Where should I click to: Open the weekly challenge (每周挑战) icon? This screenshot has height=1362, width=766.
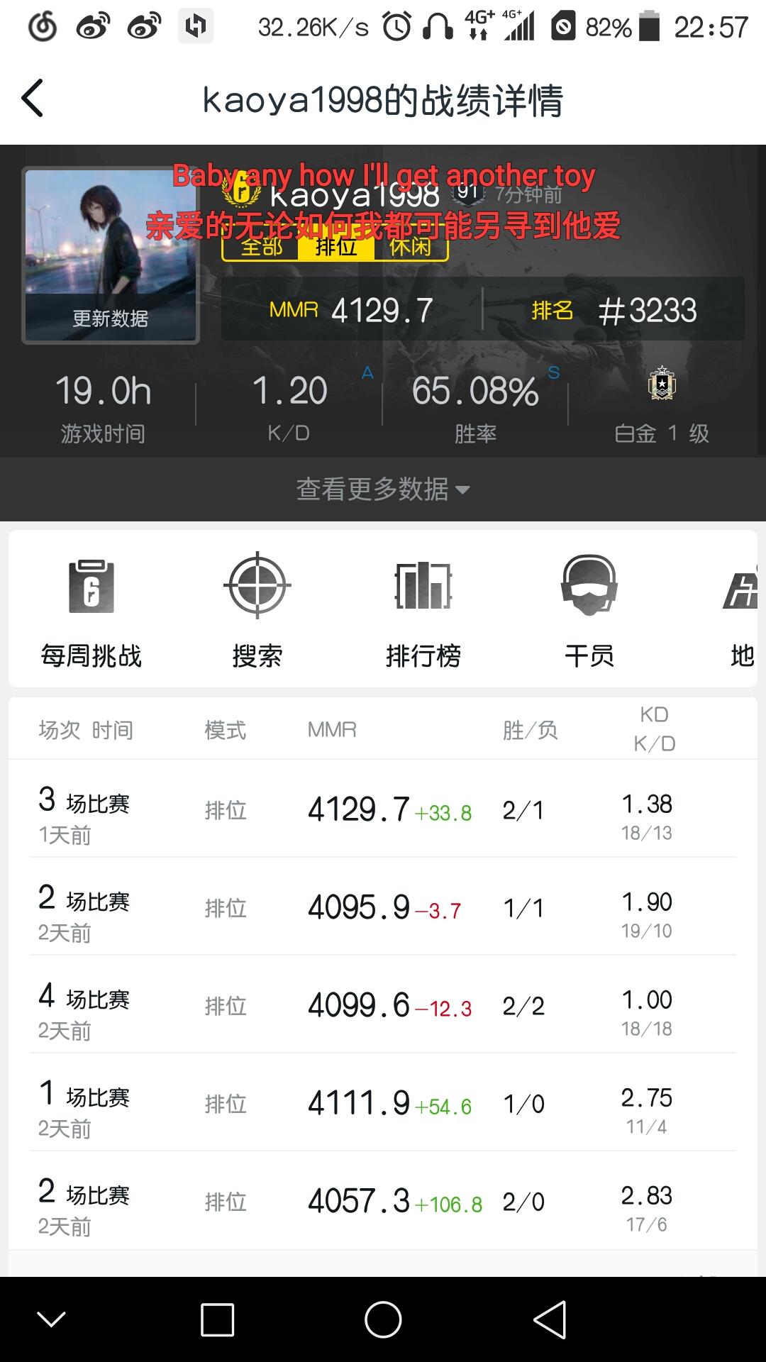click(91, 587)
